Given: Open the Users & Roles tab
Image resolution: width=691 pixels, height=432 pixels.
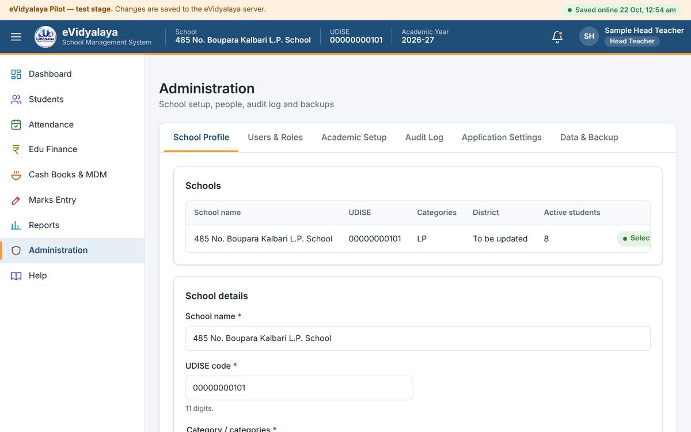Looking at the screenshot, I should click(x=275, y=138).
